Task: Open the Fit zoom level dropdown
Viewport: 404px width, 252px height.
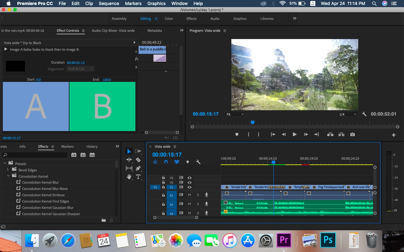Action: point(235,114)
